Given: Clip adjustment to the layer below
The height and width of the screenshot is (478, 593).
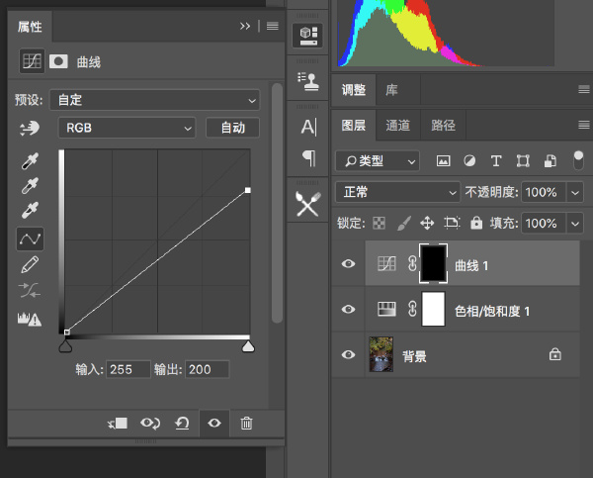Looking at the screenshot, I should [x=119, y=423].
